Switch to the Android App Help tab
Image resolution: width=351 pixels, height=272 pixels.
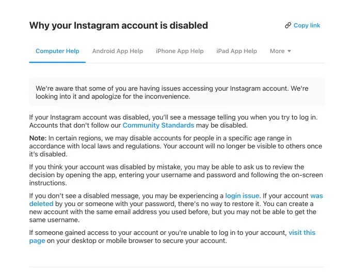[118, 51]
